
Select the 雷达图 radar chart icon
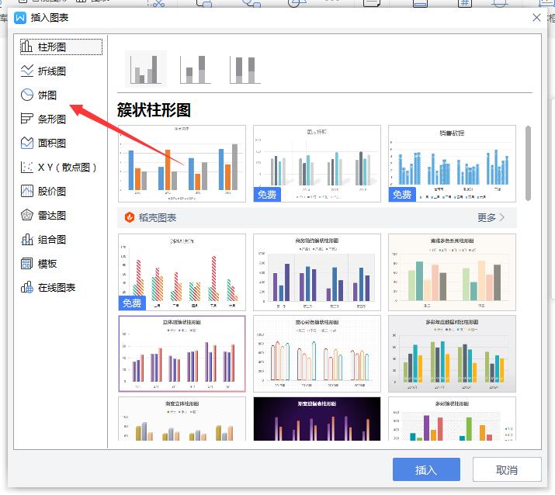pyautogui.click(x=27, y=215)
